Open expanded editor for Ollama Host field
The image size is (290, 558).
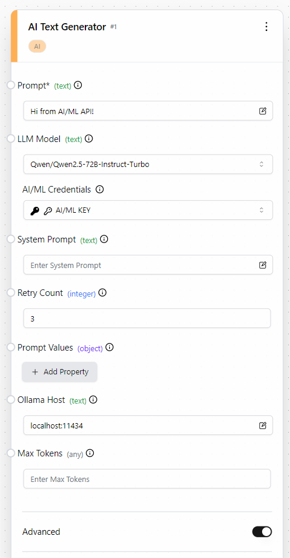262,425
